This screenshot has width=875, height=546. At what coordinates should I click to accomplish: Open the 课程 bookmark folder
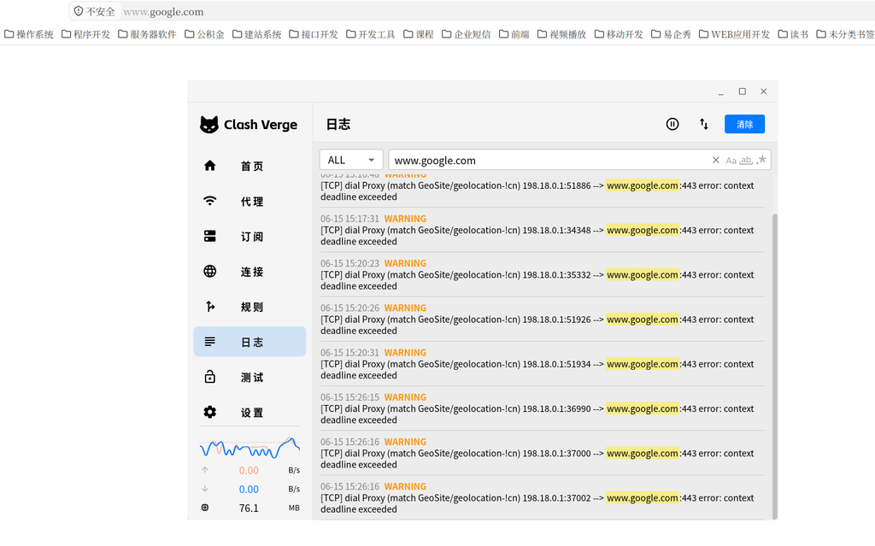click(419, 35)
